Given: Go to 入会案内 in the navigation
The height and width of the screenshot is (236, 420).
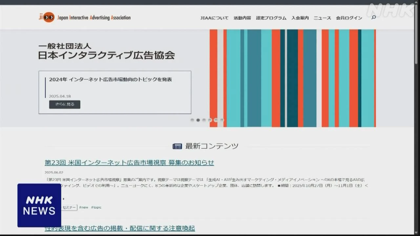Looking at the screenshot, I should pyautogui.click(x=300, y=18).
